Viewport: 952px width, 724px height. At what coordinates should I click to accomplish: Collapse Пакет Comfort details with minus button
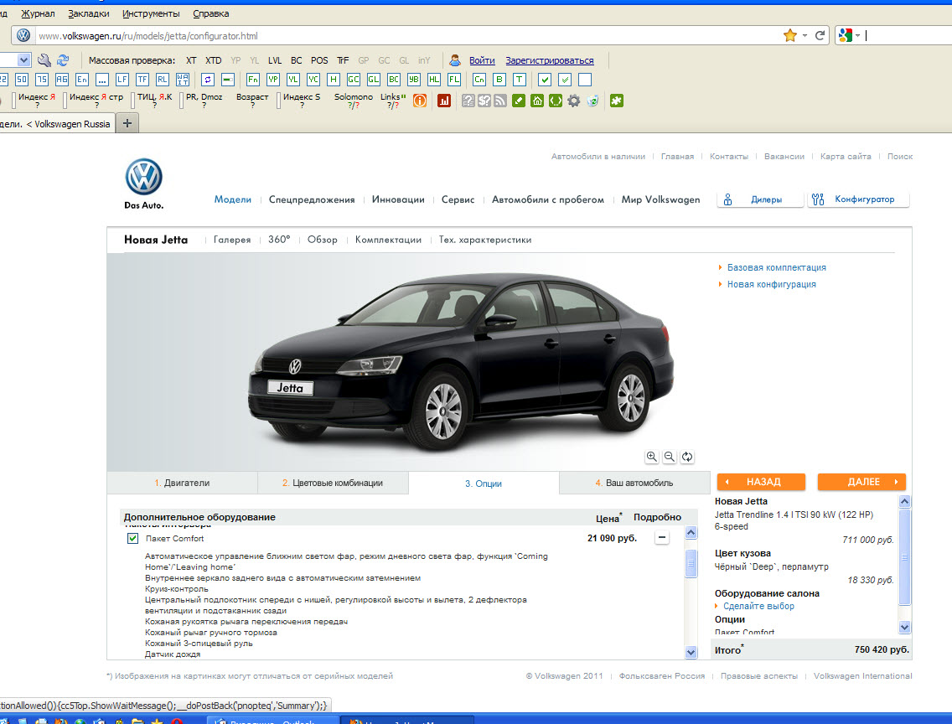point(662,538)
